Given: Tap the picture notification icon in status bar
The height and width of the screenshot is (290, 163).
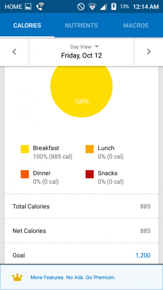Looking at the screenshot, I should (x=28, y=7).
